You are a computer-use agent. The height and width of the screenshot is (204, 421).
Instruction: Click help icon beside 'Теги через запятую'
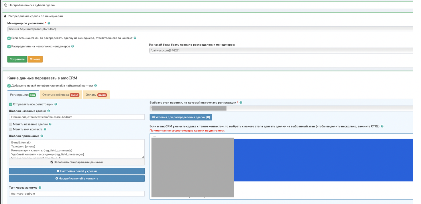pos(40,188)
